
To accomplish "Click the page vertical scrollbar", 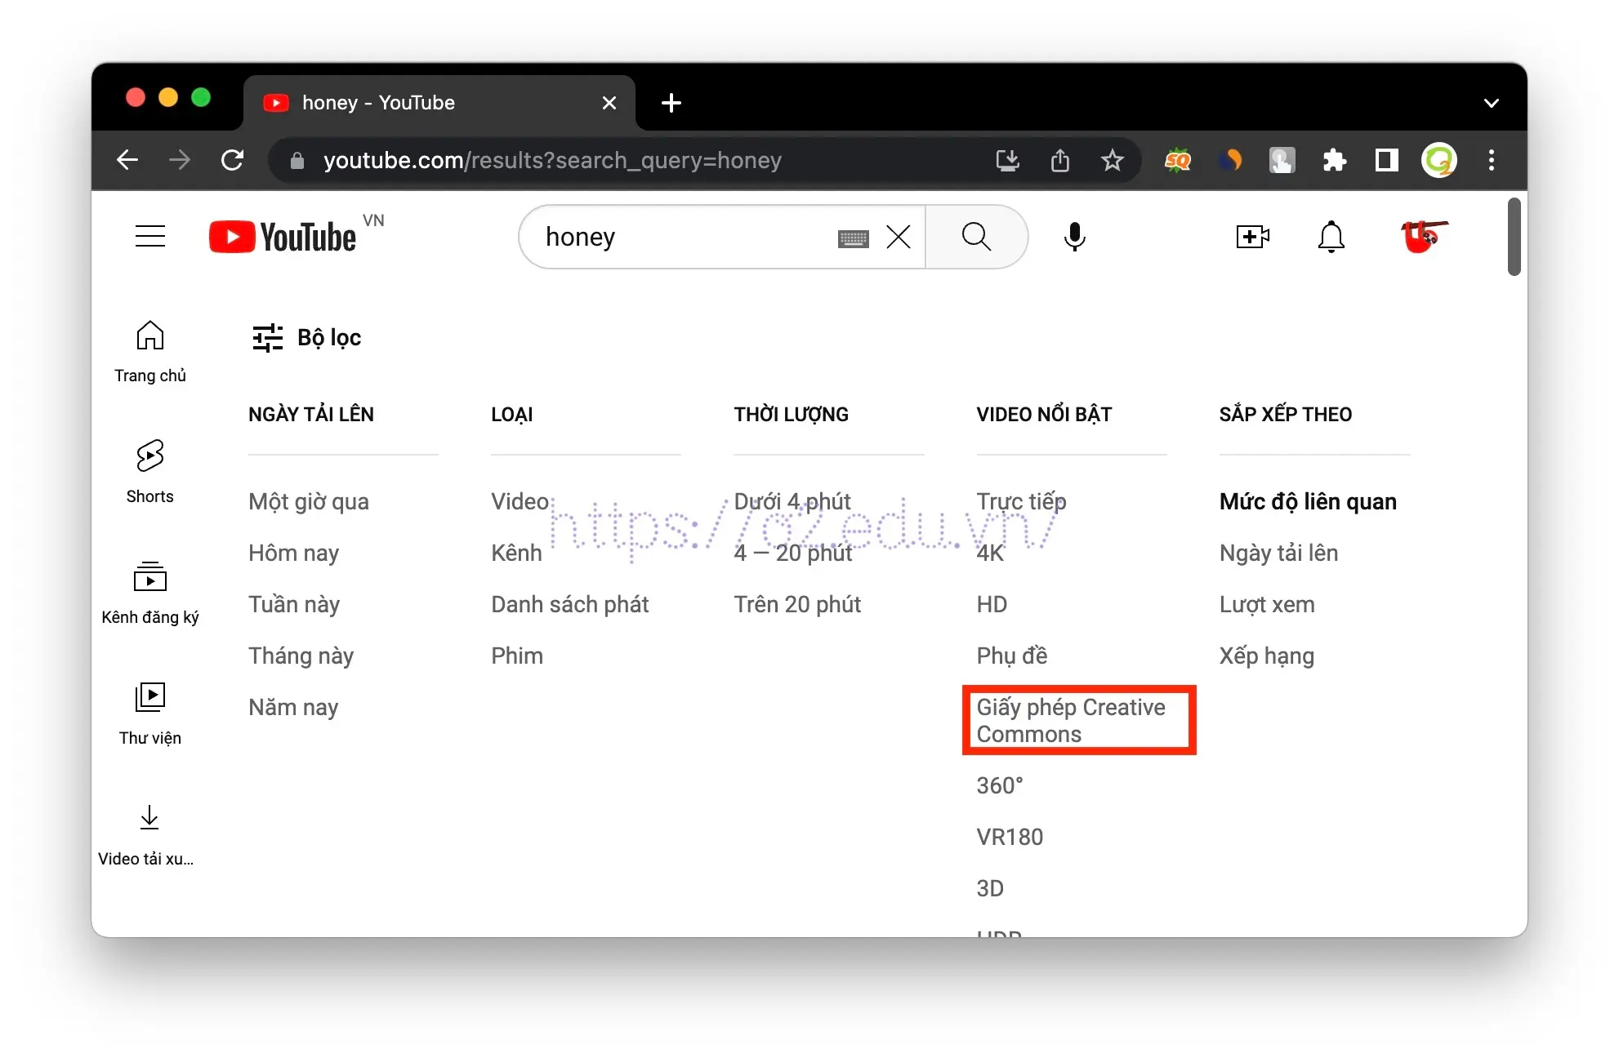I will pos(1514,237).
